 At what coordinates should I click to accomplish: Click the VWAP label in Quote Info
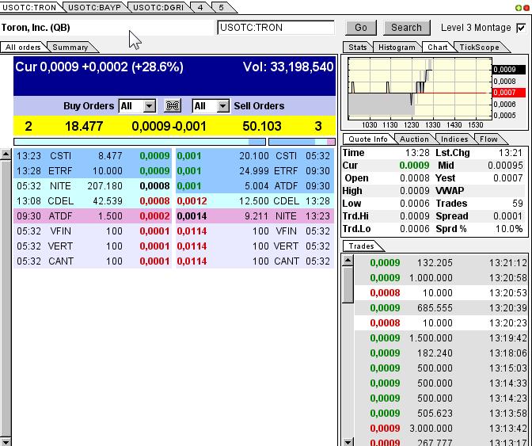pyautogui.click(x=450, y=191)
